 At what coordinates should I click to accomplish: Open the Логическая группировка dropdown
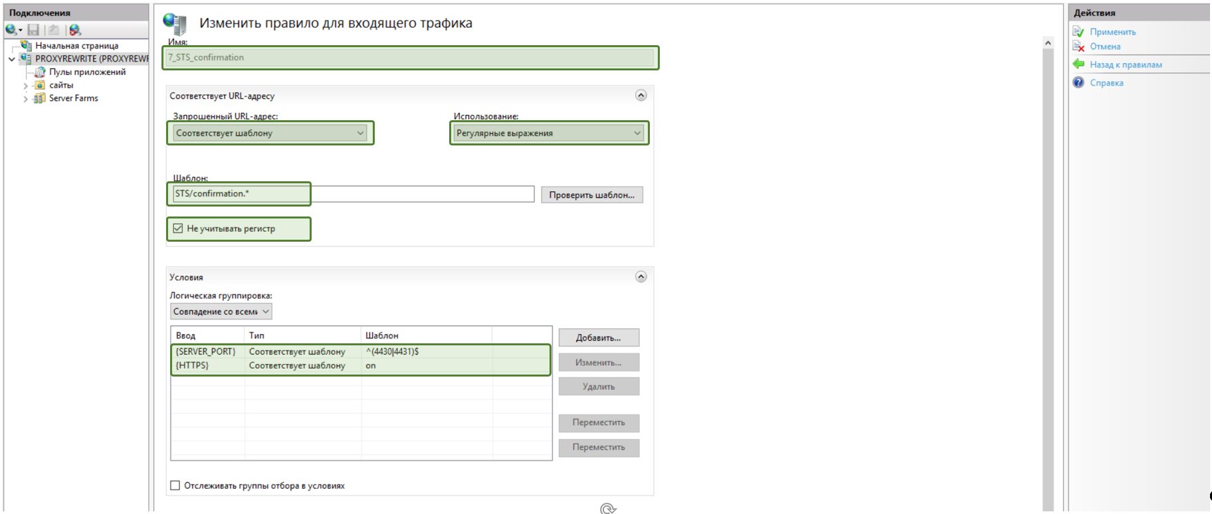[221, 311]
